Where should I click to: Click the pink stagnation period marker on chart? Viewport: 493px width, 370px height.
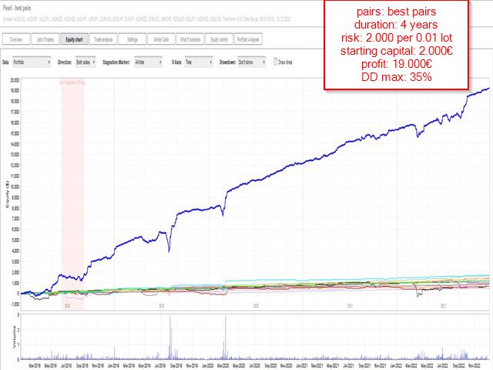72,195
